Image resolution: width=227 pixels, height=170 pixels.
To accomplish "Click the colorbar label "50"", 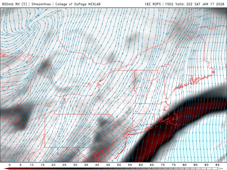I will pos(119,165).
